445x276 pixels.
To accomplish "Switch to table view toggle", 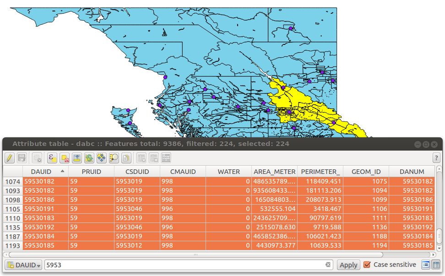I will click(x=436, y=265).
